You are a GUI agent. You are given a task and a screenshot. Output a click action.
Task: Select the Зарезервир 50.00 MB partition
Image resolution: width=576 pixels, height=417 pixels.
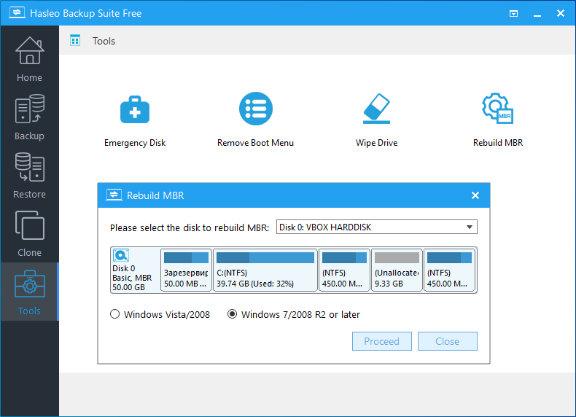pyautogui.click(x=186, y=270)
